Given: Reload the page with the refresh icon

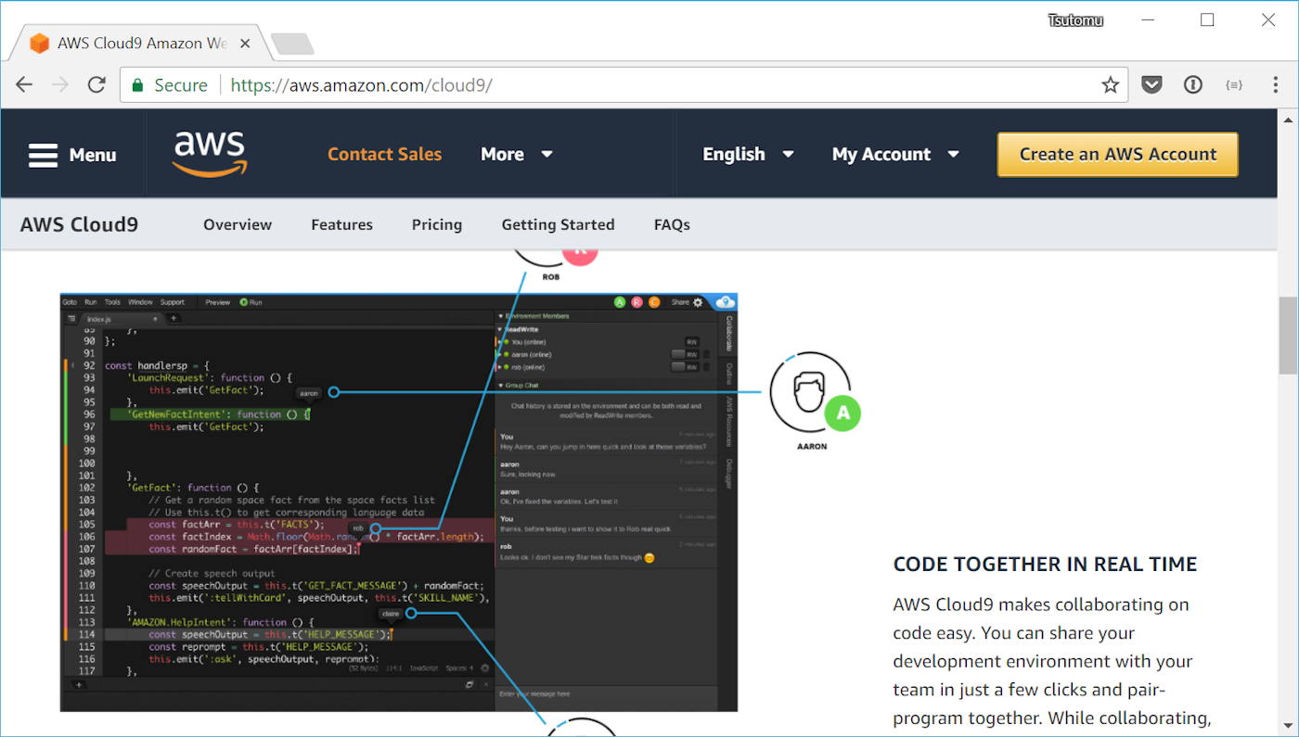Looking at the screenshot, I should pyautogui.click(x=96, y=84).
